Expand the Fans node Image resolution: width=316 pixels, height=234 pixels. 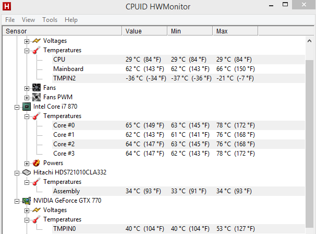[x=27, y=88]
